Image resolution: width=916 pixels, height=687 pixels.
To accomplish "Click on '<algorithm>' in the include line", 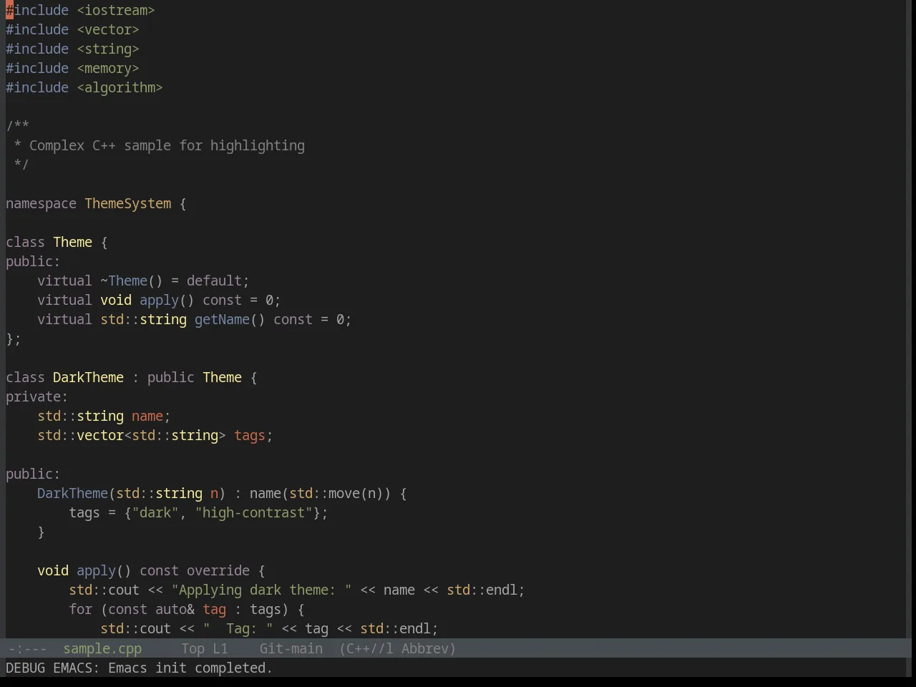I will [120, 88].
